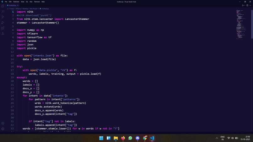The image size is (253, 142).
Task: Open the Testing flask view
Action: pyautogui.click(x=3, y=34)
